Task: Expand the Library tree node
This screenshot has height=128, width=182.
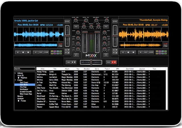Action: click(x=15, y=73)
